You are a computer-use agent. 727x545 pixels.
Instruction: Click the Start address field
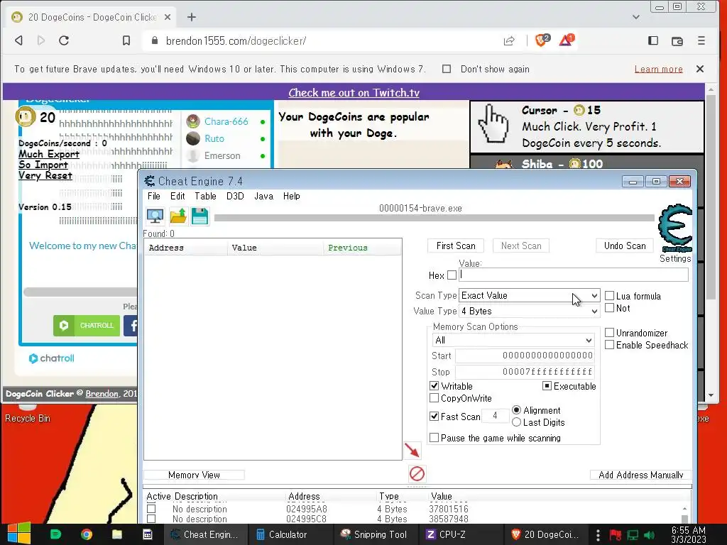525,356
